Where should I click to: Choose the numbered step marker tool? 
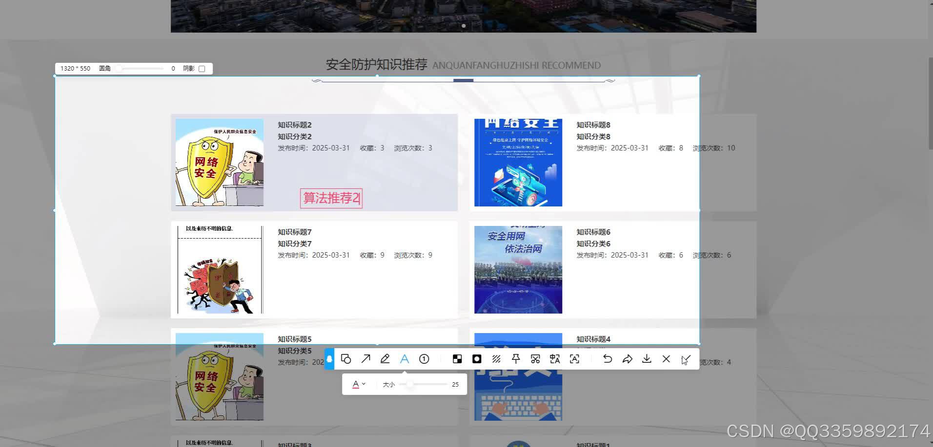424,359
